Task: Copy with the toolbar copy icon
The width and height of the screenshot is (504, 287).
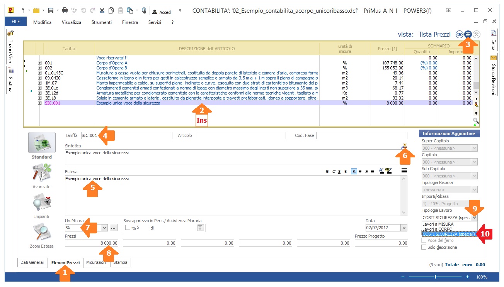Action: 111,11
